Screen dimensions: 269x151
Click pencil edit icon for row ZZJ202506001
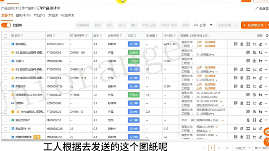point(261,44)
